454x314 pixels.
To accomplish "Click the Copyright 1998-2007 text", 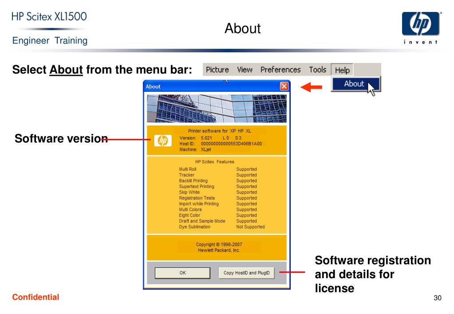I will tap(219, 244).
